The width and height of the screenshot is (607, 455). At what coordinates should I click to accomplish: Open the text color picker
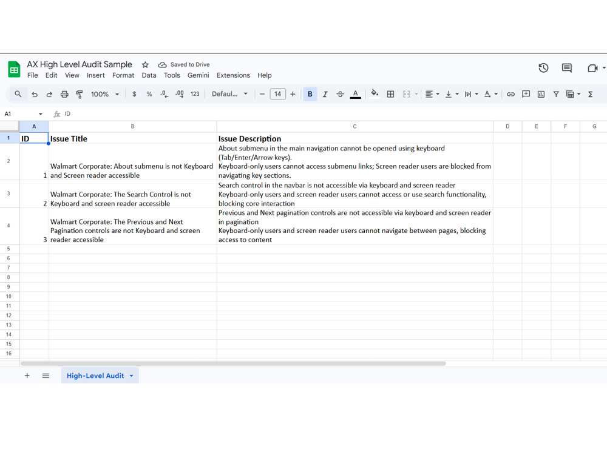(355, 94)
